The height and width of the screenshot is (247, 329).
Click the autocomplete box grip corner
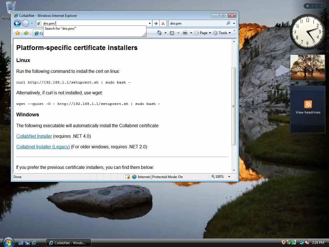pos(144,35)
